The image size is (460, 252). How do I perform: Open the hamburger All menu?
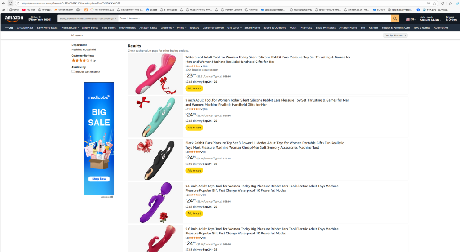point(9,28)
